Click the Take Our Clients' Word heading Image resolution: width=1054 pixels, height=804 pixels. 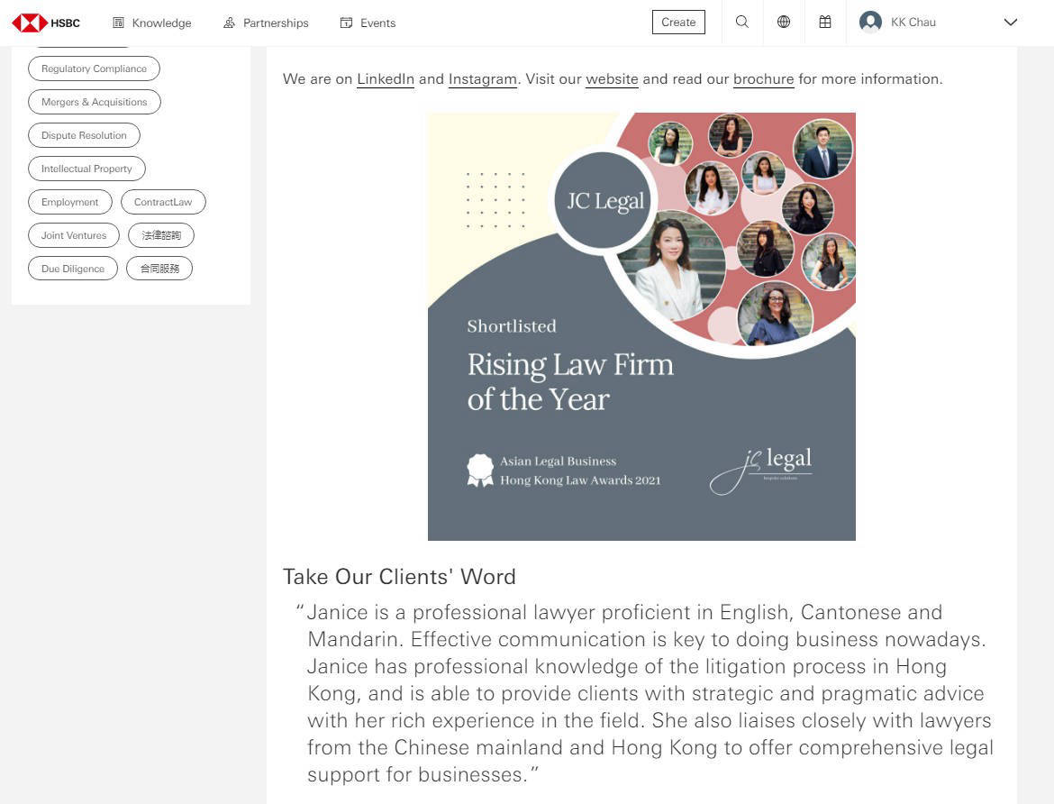(399, 577)
